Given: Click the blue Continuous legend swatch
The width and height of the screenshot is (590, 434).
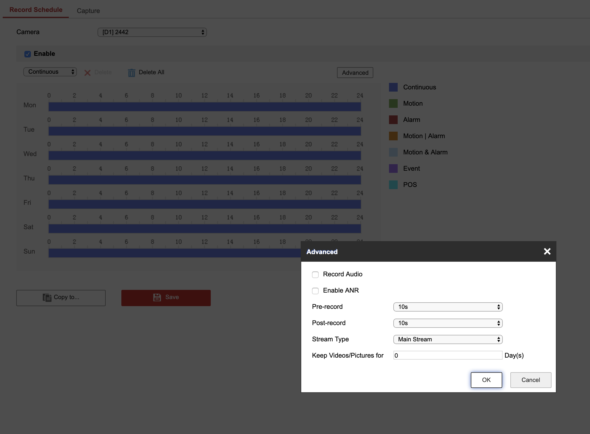Looking at the screenshot, I should [x=393, y=87].
